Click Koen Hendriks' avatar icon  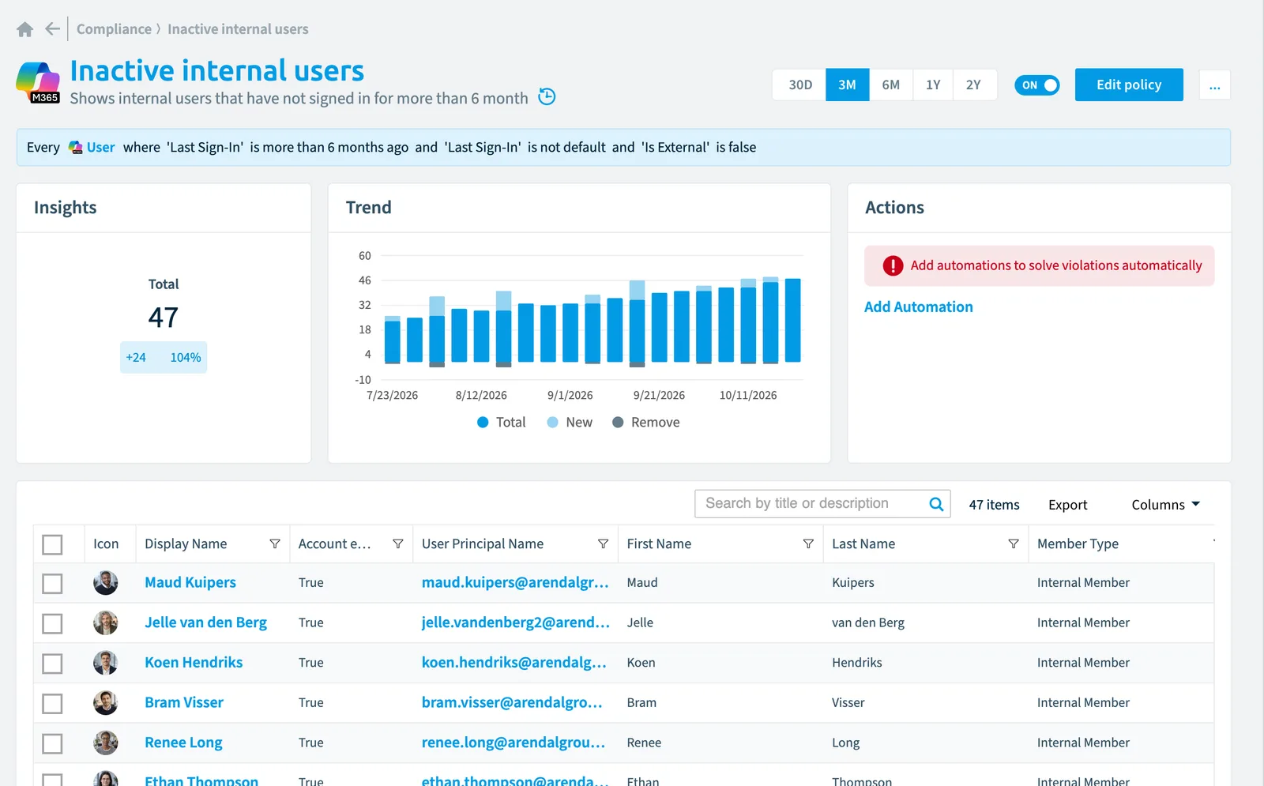click(x=106, y=663)
